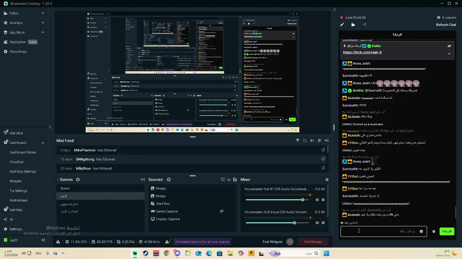Click the Test Widgets button
462x259 pixels.
273,242
